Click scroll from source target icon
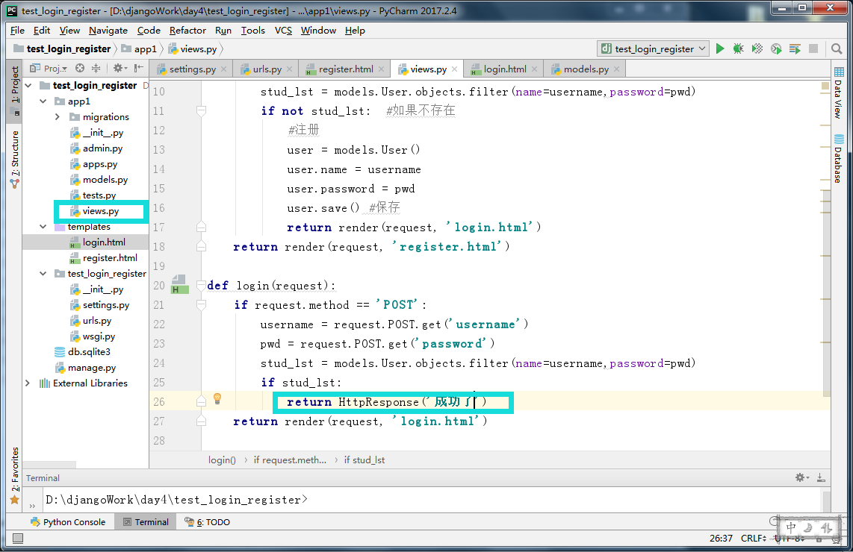The width and height of the screenshot is (853, 552). coord(80,68)
